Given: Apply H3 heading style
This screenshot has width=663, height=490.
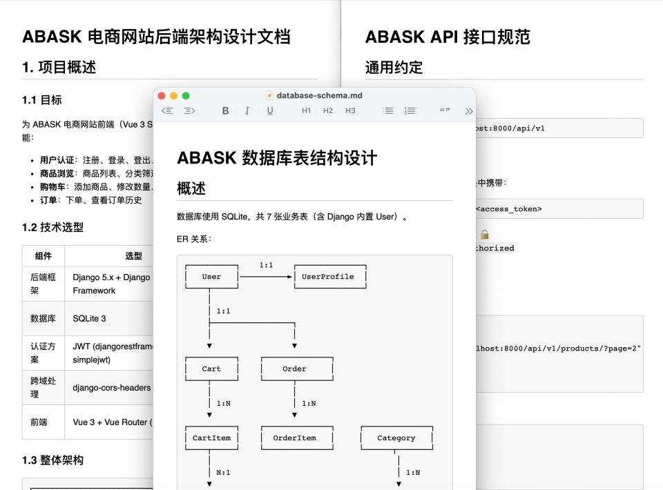Looking at the screenshot, I should (350, 110).
